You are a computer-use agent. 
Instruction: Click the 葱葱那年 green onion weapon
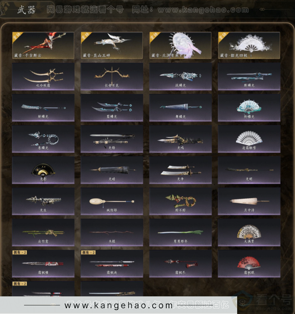coord(180,232)
